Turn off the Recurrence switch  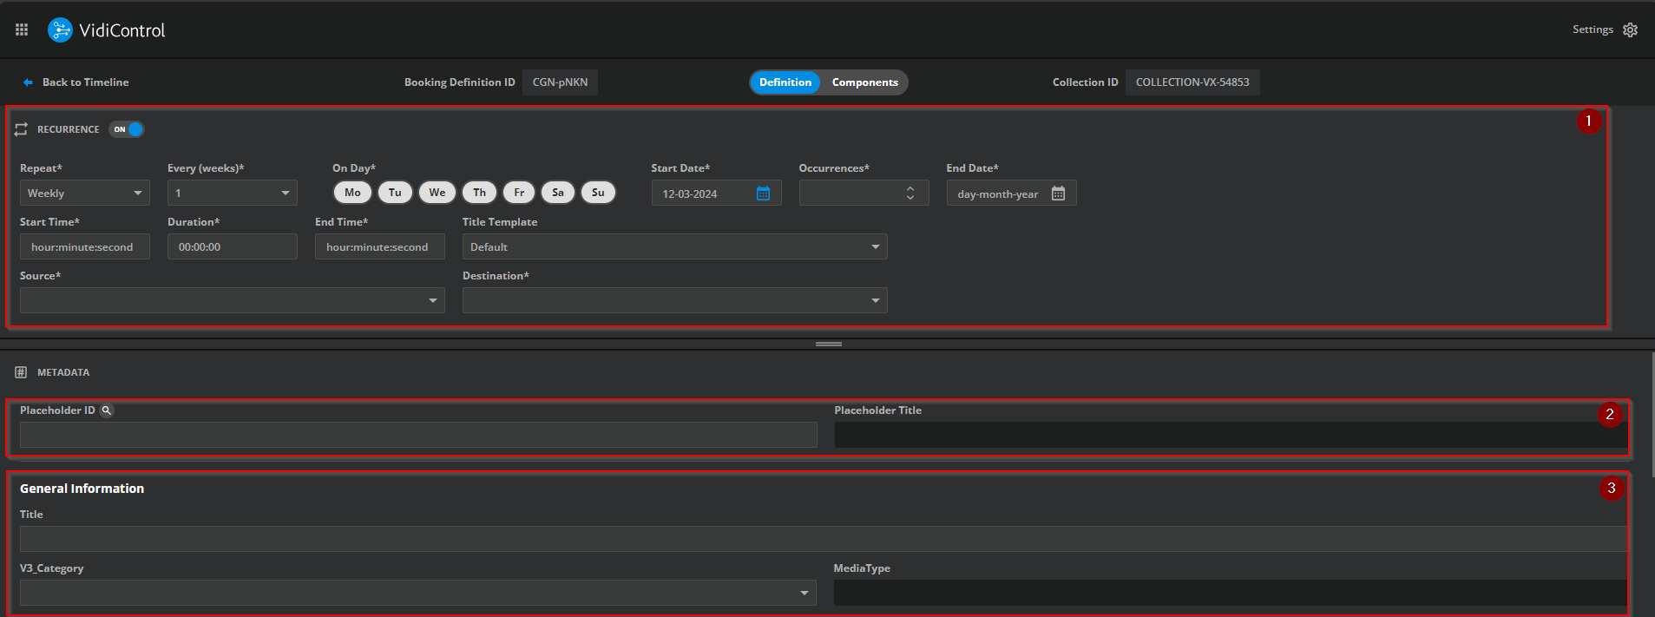127,129
